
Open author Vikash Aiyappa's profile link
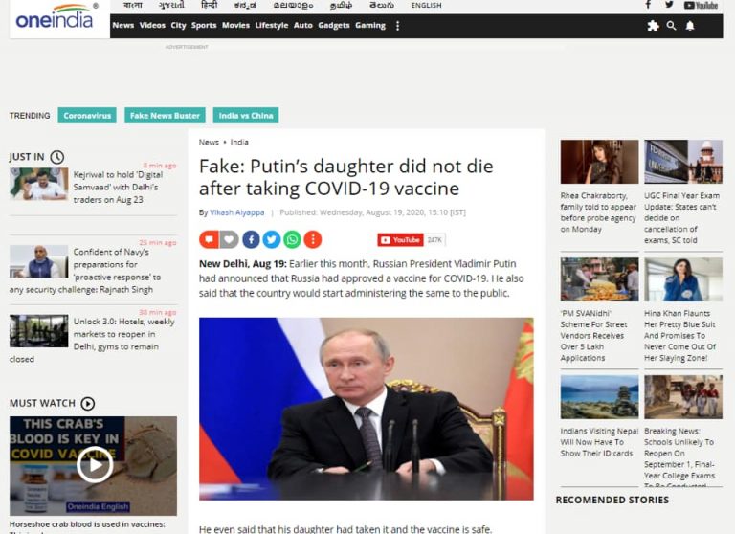[236, 212]
